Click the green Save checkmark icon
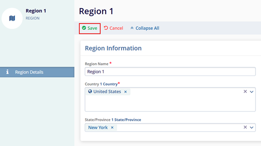Image resolution: width=261 pixels, height=146 pixels. coord(84,28)
